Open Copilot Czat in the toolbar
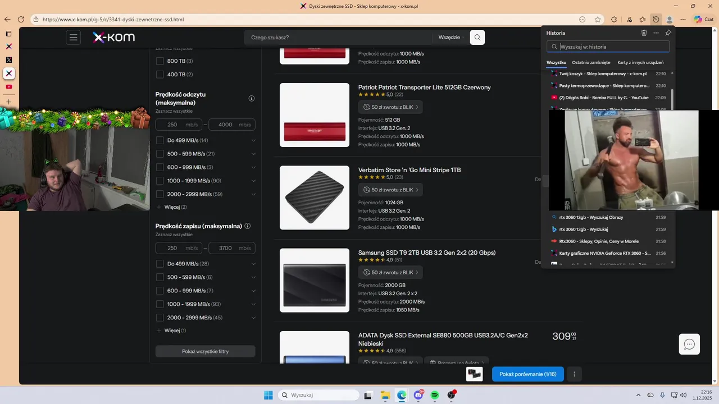 coord(703,19)
